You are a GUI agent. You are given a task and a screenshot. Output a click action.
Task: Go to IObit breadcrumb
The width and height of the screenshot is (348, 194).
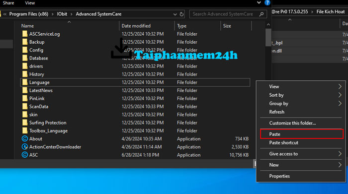(62, 14)
